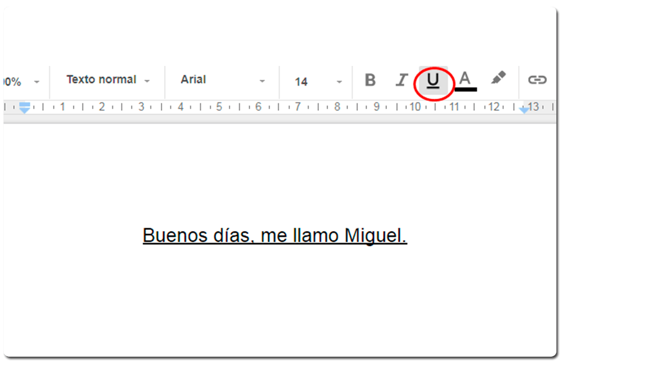Toggle underline formatting
This screenshot has height=372, width=669.
point(433,80)
